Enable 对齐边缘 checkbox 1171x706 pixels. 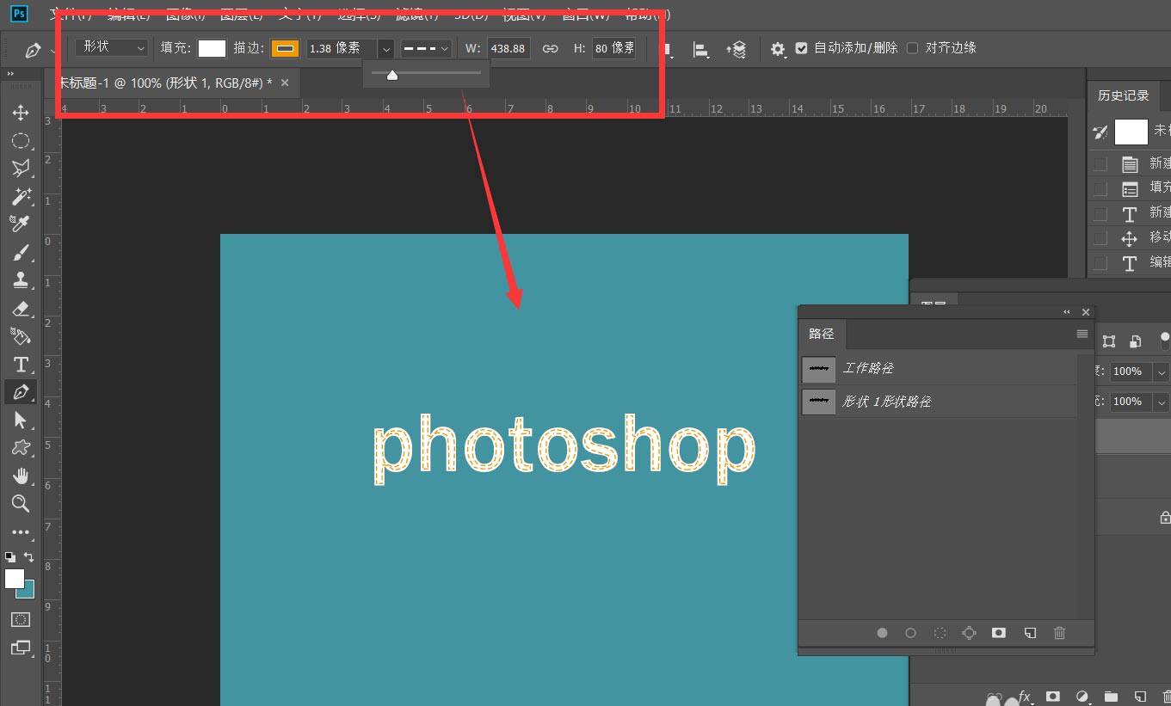[912, 48]
